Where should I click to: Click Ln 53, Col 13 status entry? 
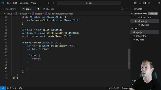[x=113, y=88]
